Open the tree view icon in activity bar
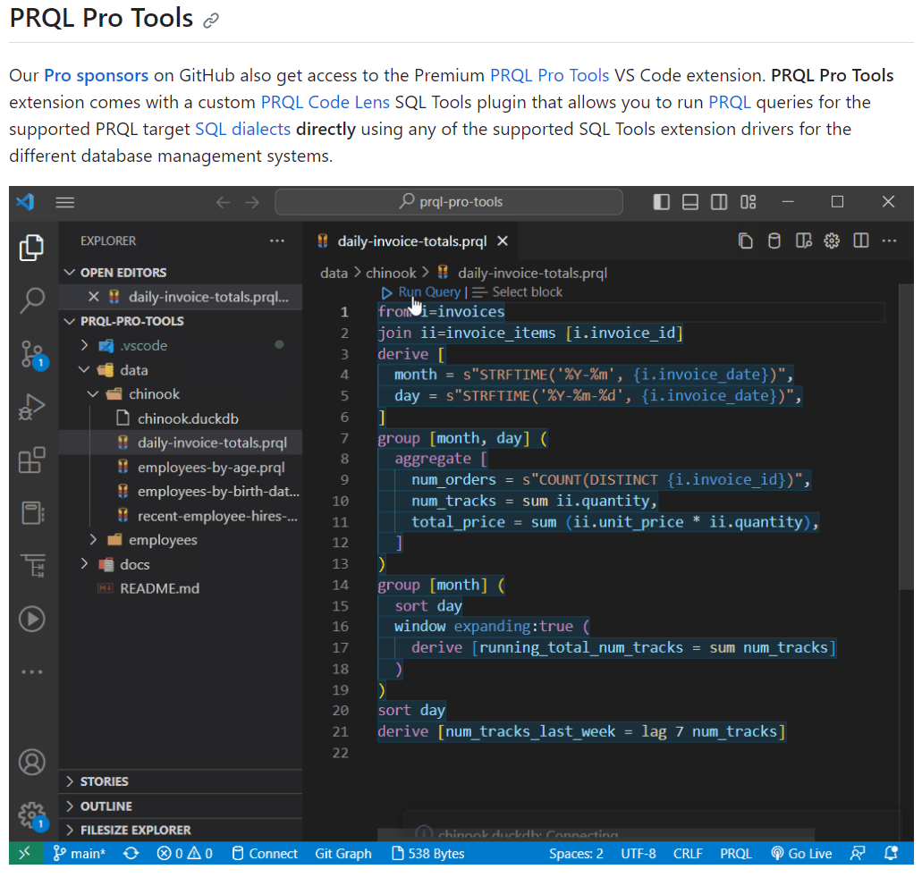The image size is (922, 886). click(32, 566)
